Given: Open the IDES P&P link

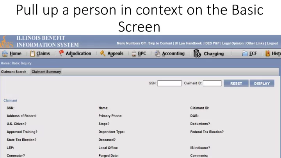Looking at the screenshot, I should pos(212,43).
